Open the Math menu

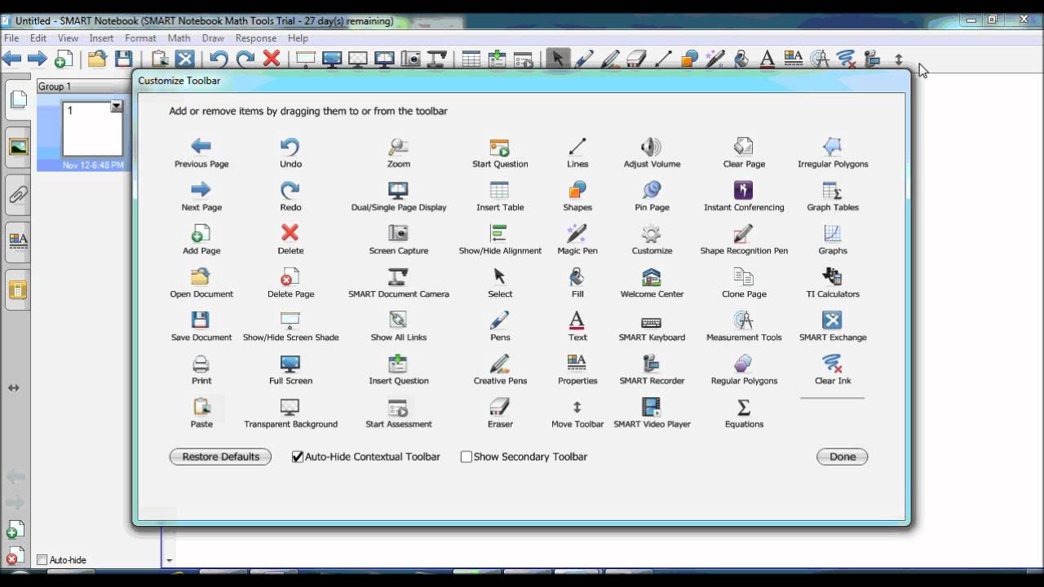click(x=179, y=38)
